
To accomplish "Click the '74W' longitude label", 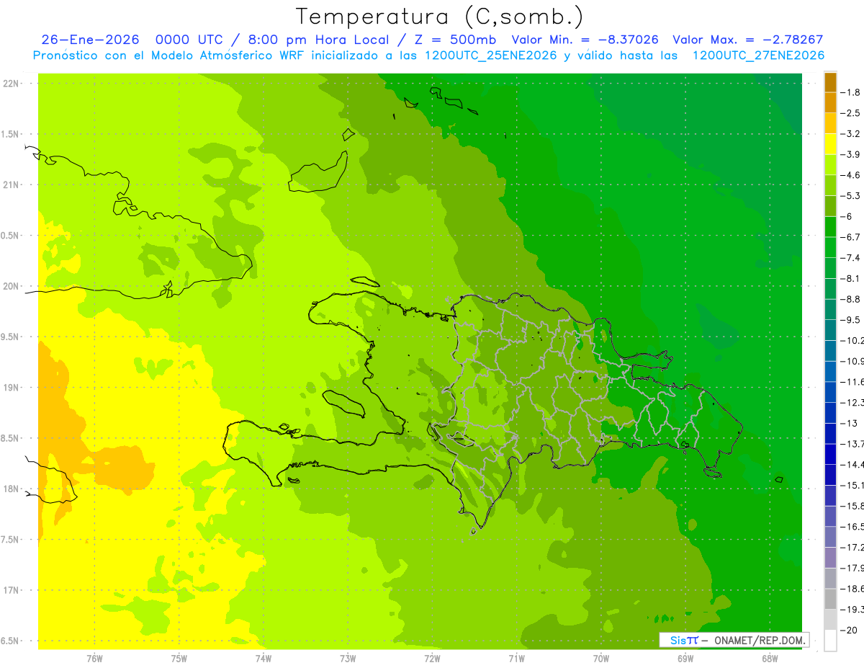I will pyautogui.click(x=264, y=658).
